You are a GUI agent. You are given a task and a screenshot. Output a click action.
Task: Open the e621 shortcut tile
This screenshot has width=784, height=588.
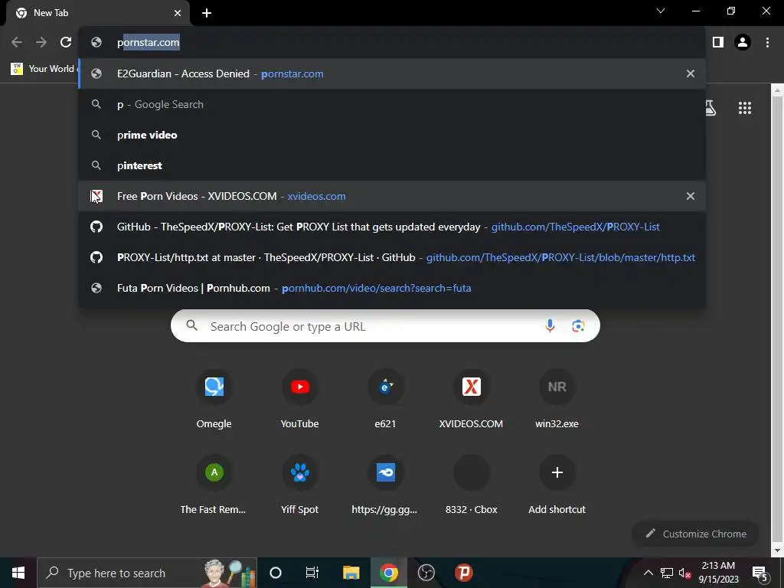point(385,400)
